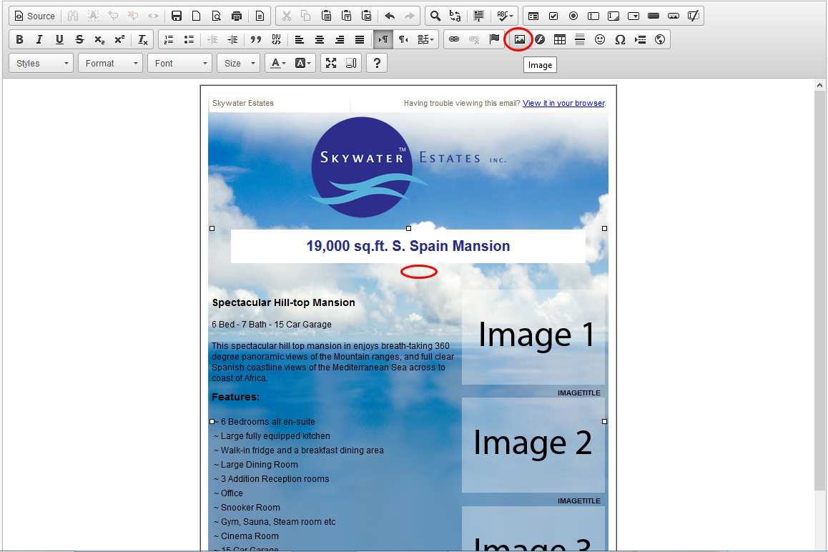Insert a Text Field form element

pyautogui.click(x=593, y=16)
